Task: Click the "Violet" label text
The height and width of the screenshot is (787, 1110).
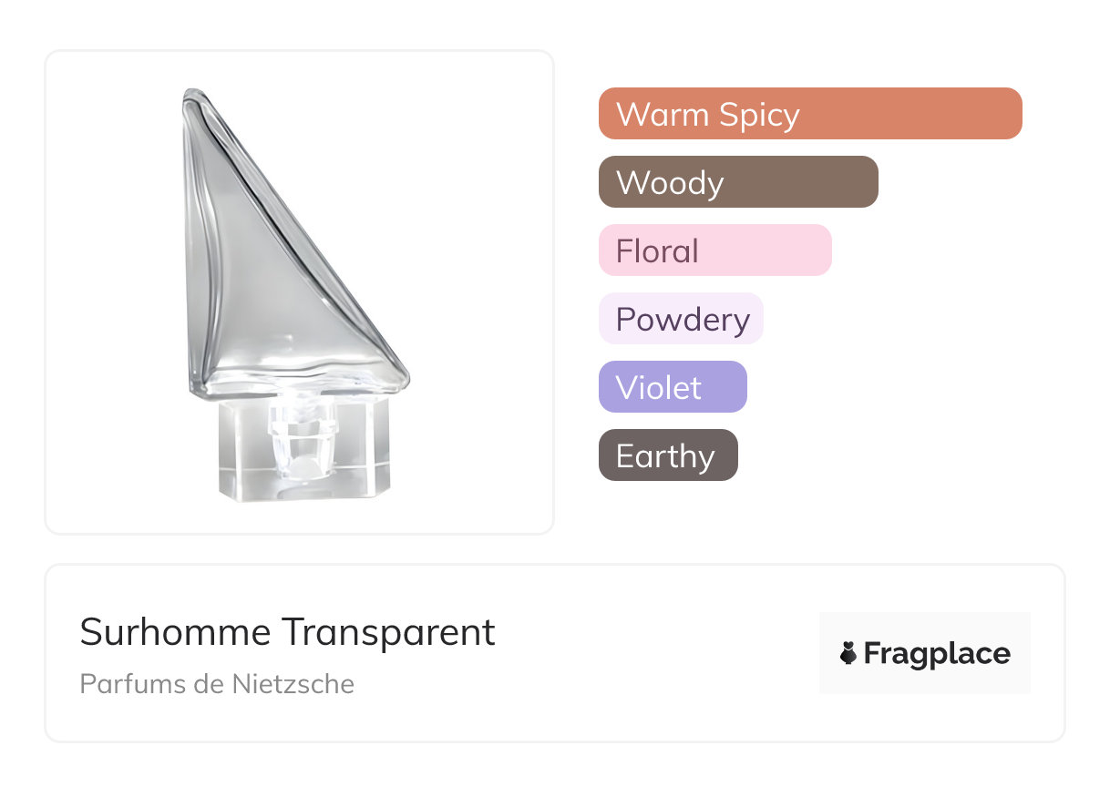Action: pos(658,388)
